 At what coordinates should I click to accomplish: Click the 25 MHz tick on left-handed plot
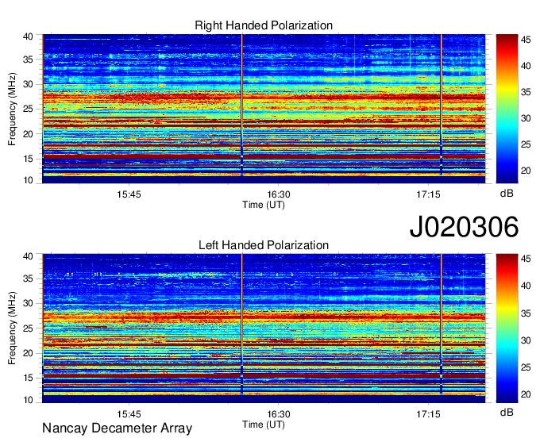click(x=29, y=328)
